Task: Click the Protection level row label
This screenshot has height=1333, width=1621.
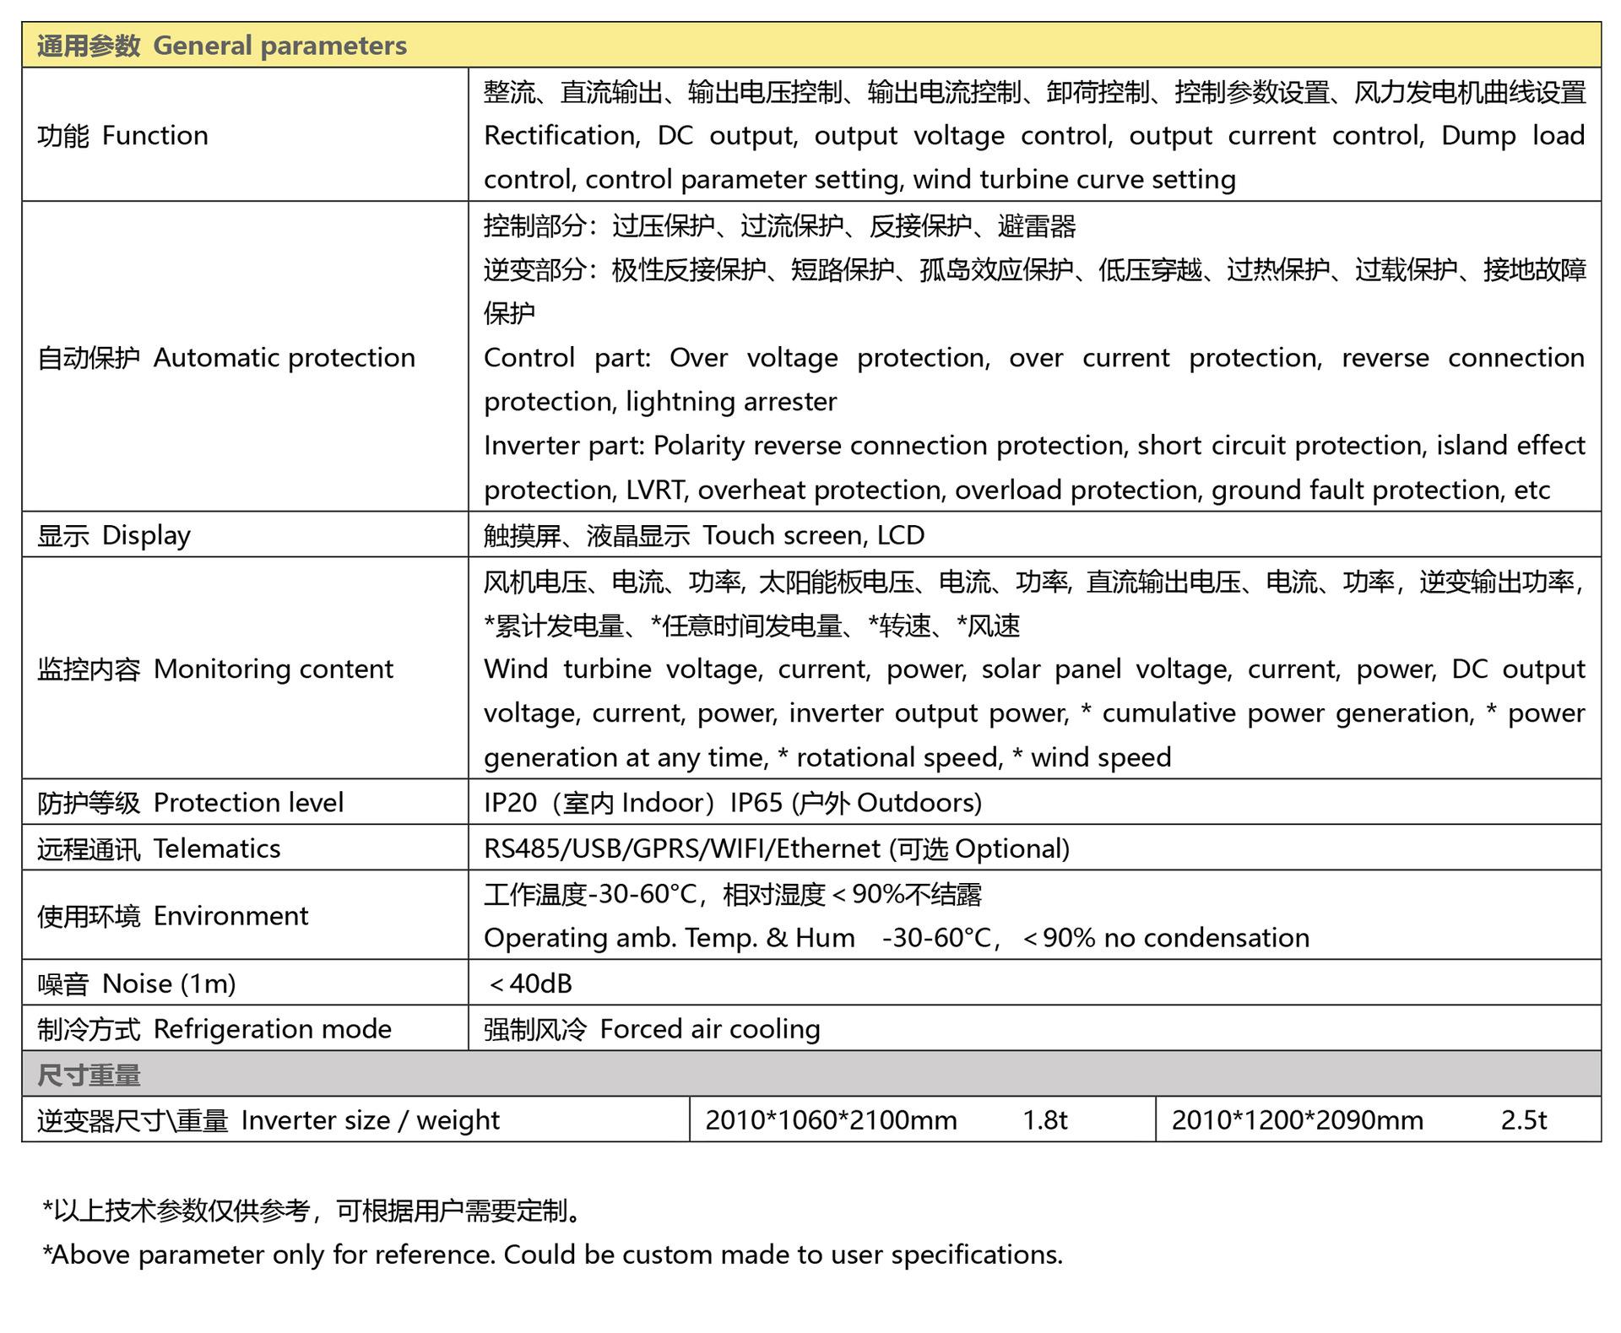Action: click(171, 802)
